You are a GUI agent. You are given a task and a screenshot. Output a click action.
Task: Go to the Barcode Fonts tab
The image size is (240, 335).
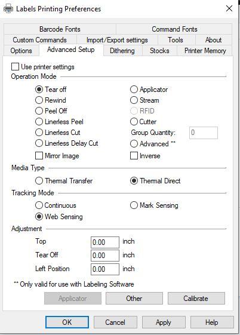(60, 29)
